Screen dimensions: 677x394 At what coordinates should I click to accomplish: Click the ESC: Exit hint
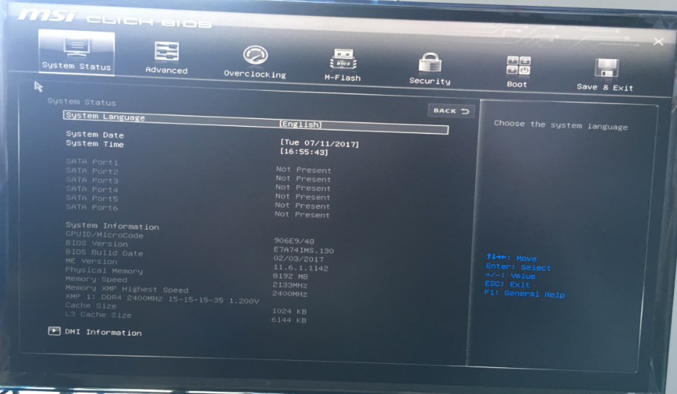(507, 284)
